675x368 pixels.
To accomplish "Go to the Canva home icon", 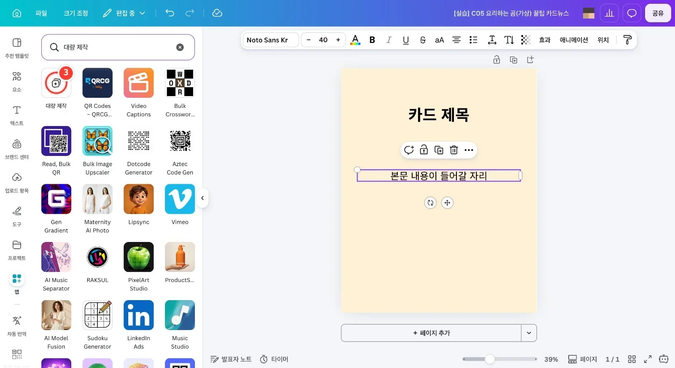I will [x=17, y=13].
